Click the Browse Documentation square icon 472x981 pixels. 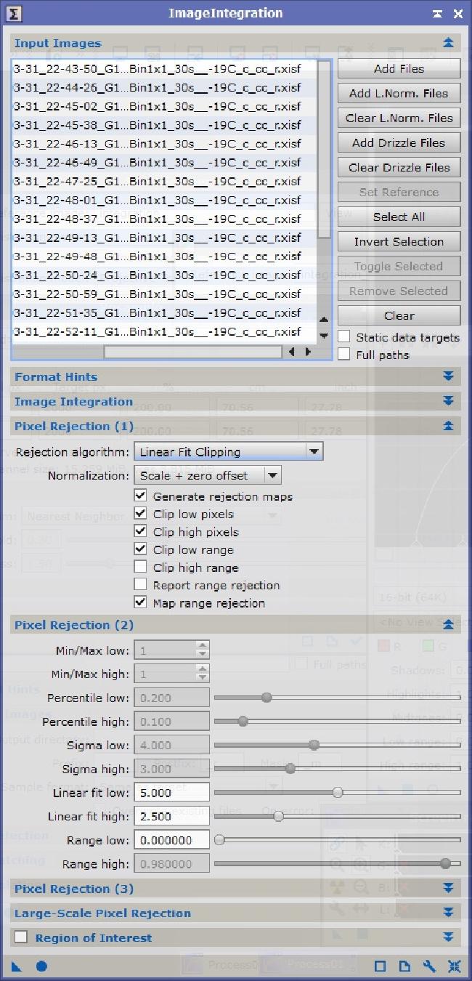(x=380, y=966)
